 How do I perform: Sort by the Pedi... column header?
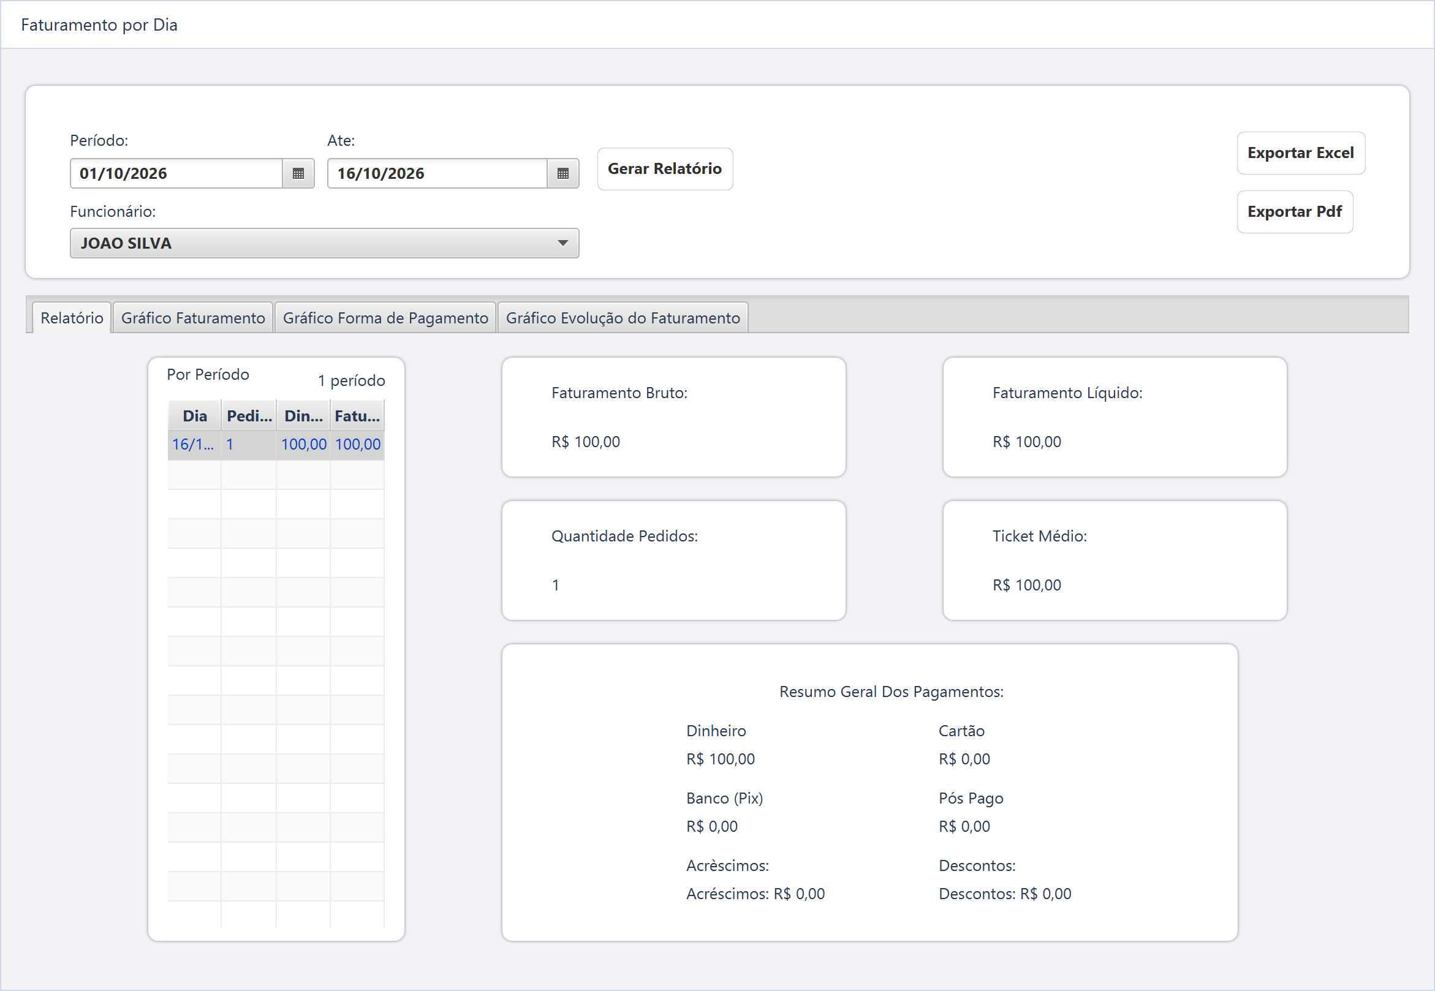[249, 415]
